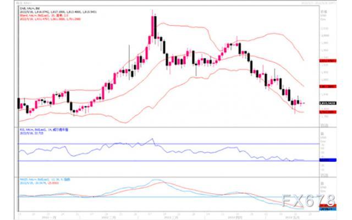352x220 pixels.
Task: Click the blue MACD value tag at bottom right
Action: (x=328, y=209)
